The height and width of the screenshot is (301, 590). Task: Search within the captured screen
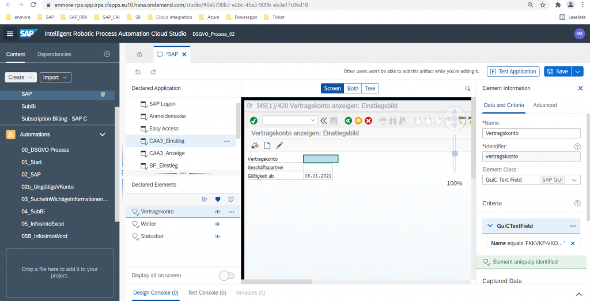click(x=467, y=89)
